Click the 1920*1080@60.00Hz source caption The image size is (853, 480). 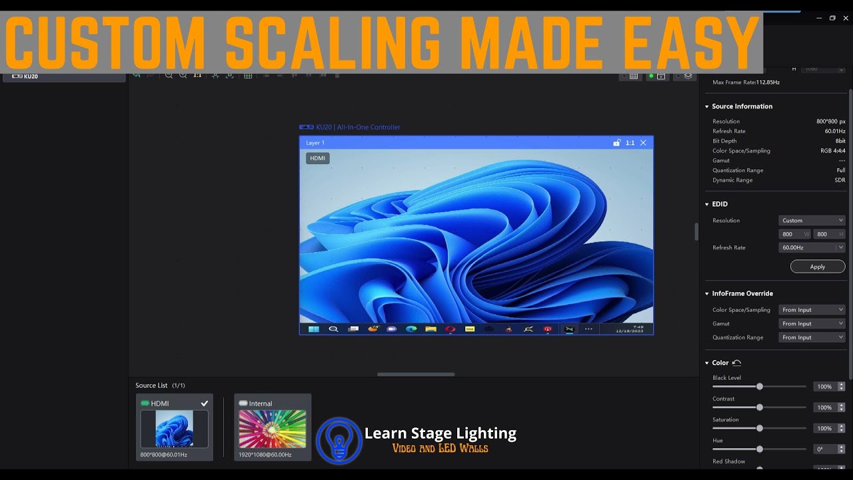[265, 455]
